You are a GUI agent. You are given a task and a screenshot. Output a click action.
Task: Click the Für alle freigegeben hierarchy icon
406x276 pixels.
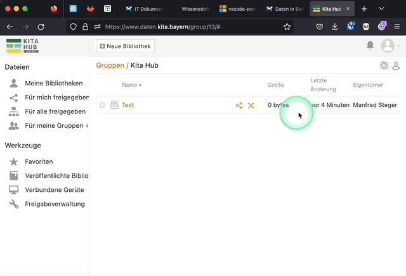(14, 111)
